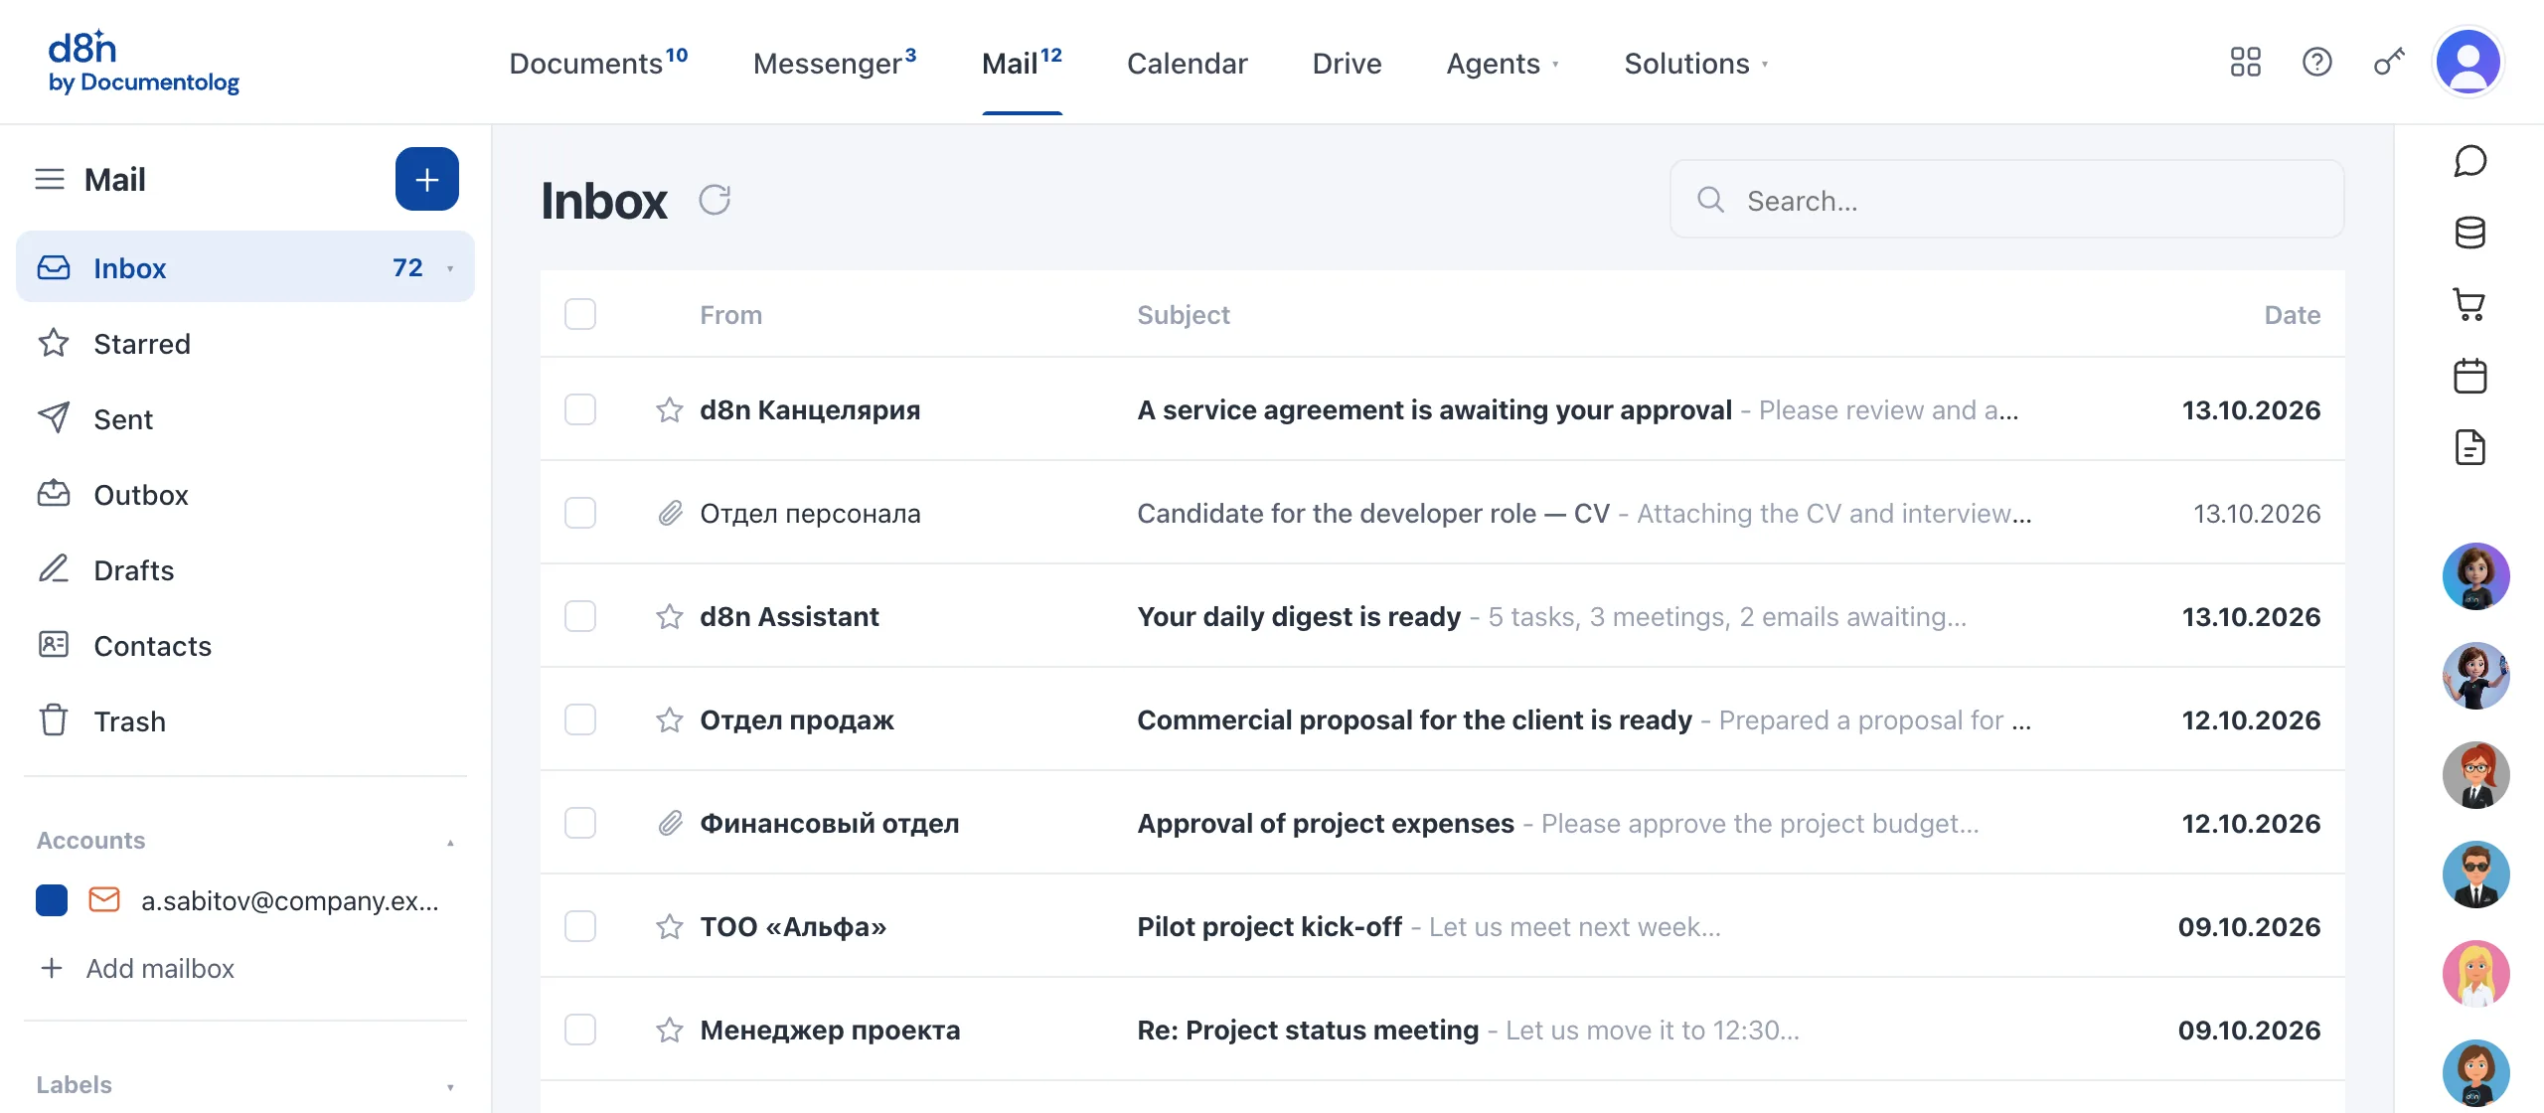The width and height of the screenshot is (2544, 1113).
Task: Open the Trash folder
Action: coord(245,720)
